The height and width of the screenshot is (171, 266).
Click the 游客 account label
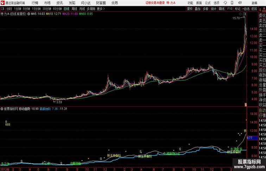254,3
